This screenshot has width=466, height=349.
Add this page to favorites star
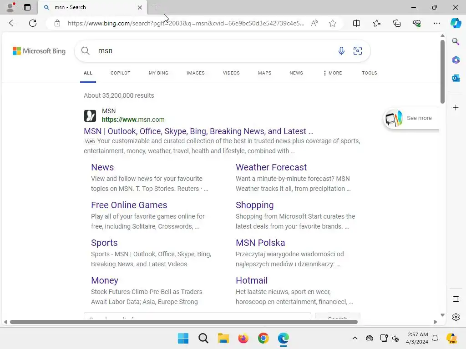point(333,23)
